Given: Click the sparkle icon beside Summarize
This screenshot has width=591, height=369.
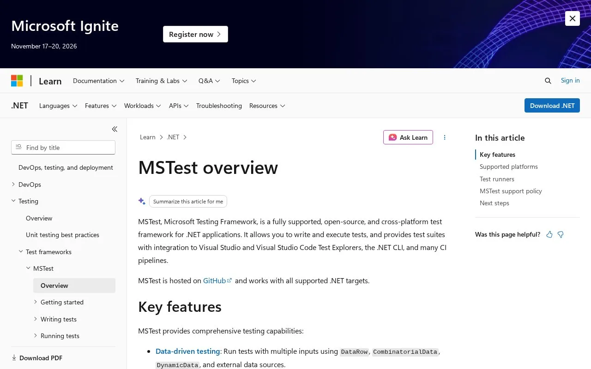Looking at the screenshot, I should click(x=142, y=201).
